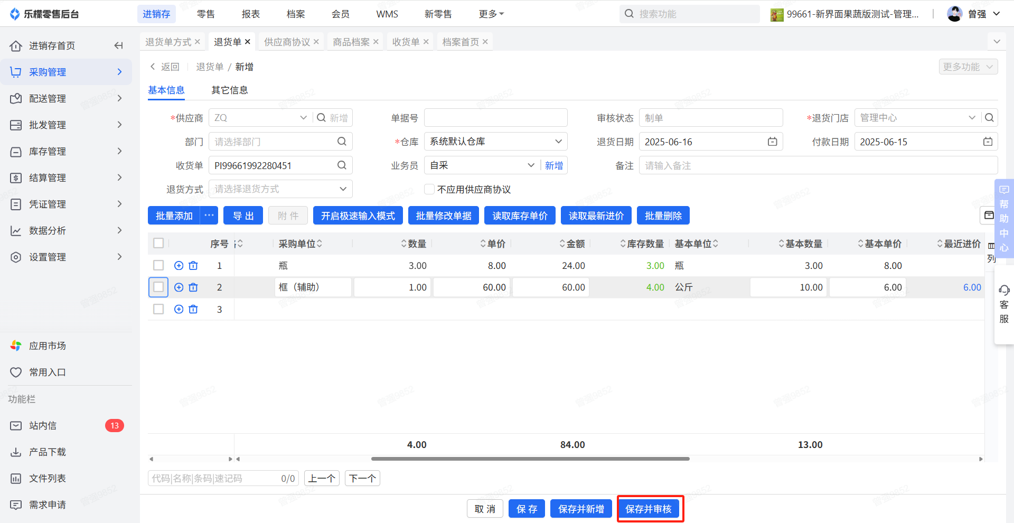Click the 客服 headset icon
This screenshot has height=523, width=1014.
[1004, 290]
